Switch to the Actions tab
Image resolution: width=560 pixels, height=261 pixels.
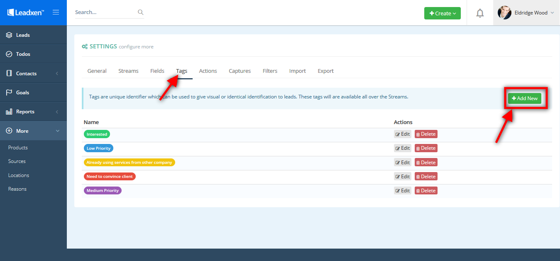tap(208, 71)
